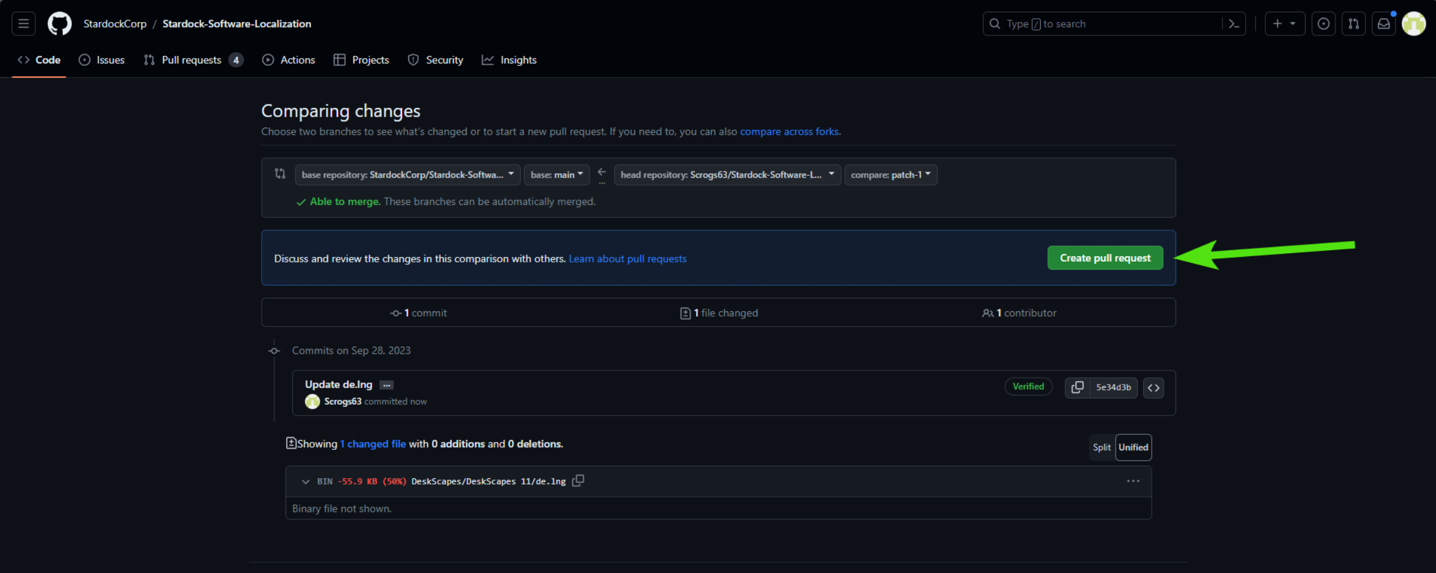Viewport: 1436px width, 573px height.
Task: Open the command palette icon
Action: click(1233, 24)
